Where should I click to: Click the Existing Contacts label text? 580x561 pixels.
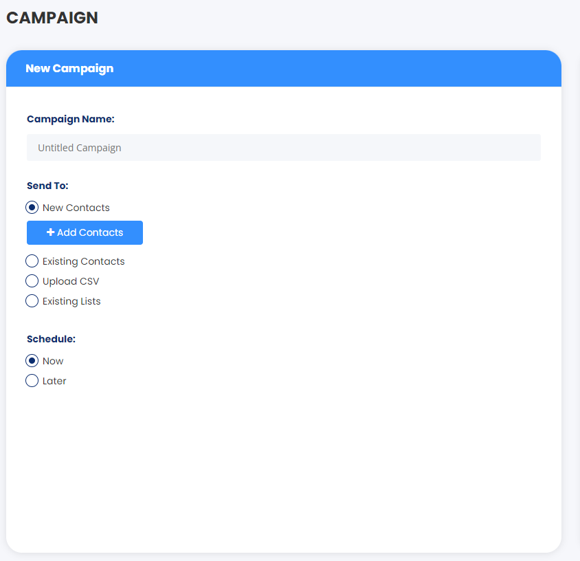click(84, 261)
